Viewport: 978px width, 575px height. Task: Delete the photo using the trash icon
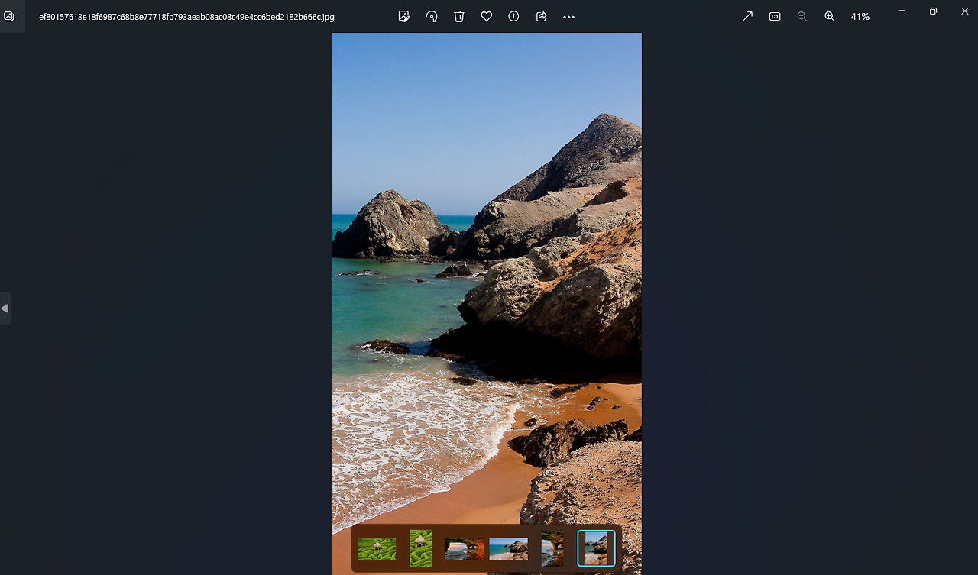coord(459,16)
